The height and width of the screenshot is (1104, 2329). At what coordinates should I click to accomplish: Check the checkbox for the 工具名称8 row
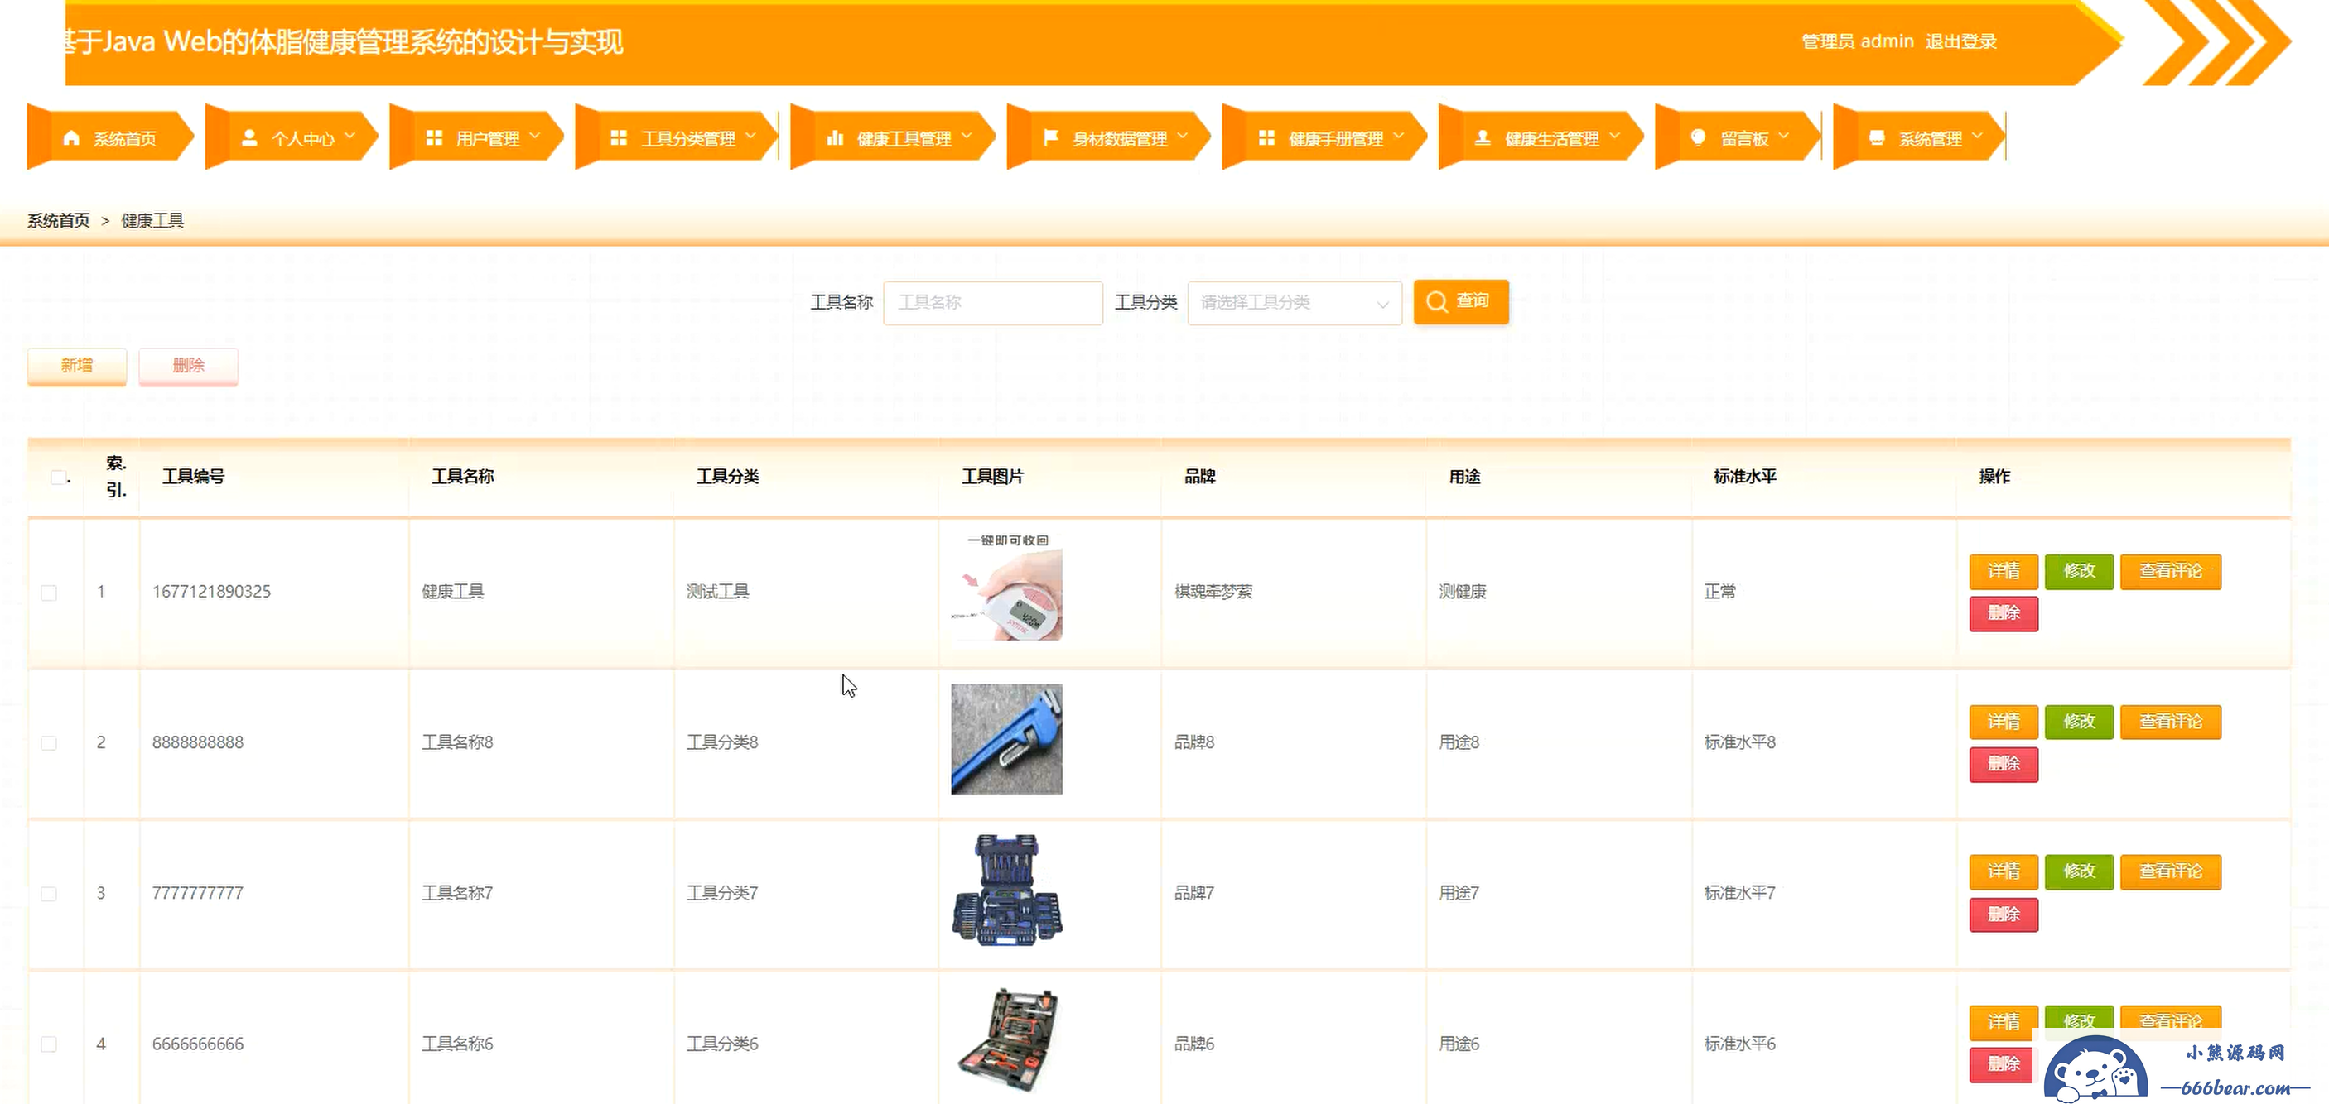coord(49,742)
